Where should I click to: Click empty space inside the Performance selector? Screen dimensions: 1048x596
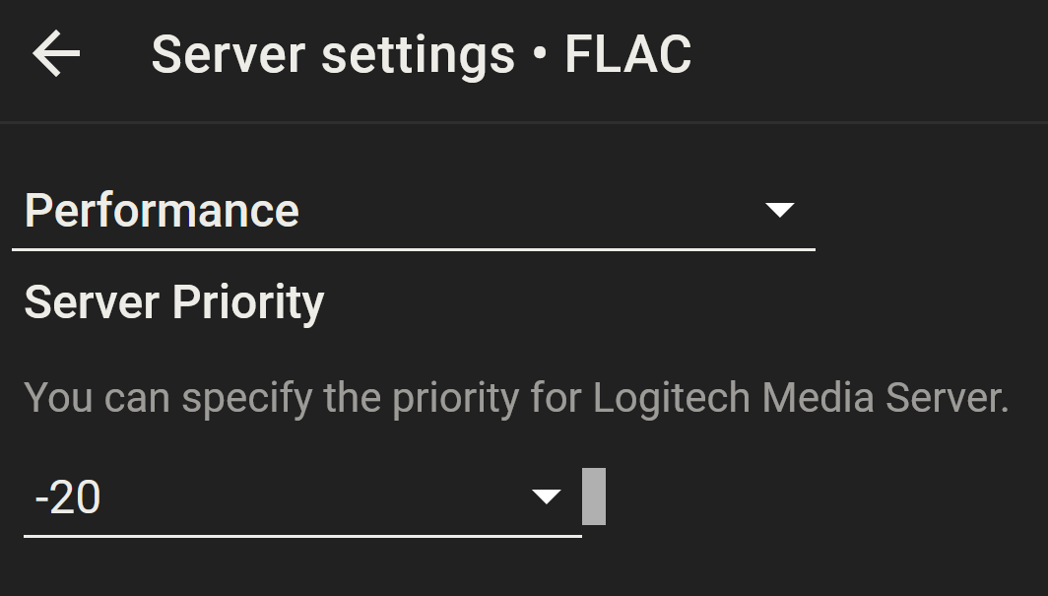[532, 211]
